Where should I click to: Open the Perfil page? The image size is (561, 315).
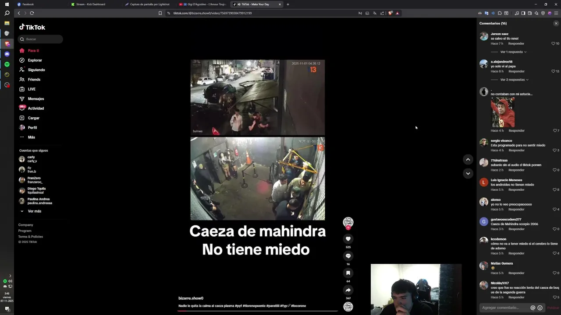point(28,128)
